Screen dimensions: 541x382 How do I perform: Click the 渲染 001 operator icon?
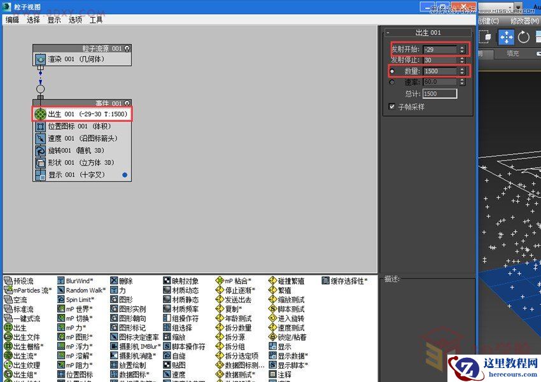40,59
